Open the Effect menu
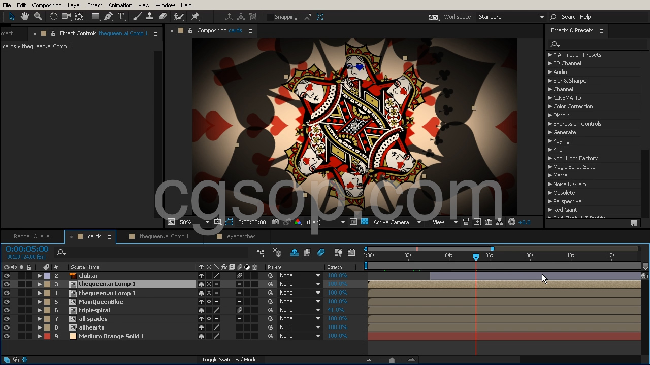This screenshot has width=650, height=365. (94, 5)
